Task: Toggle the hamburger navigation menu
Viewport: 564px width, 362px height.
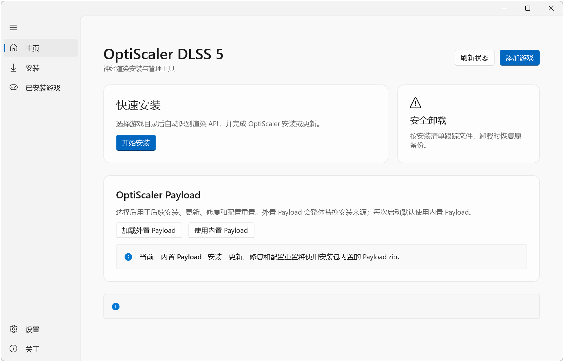Action: point(13,27)
